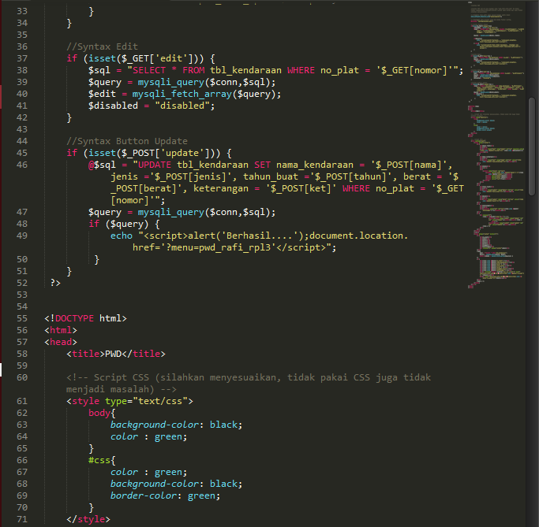The width and height of the screenshot is (539, 527).
Task: Click the '//Syntax Edit' comment
Action: pyautogui.click(x=102, y=46)
